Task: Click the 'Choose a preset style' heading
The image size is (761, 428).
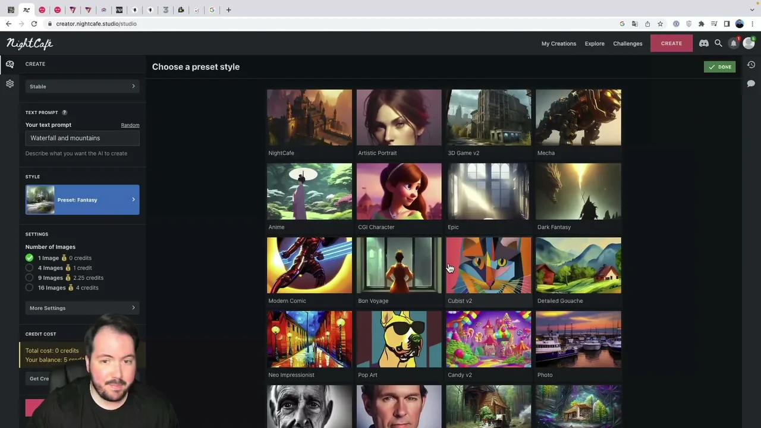Action: (x=196, y=67)
